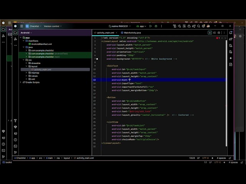The width and height of the screenshot is (246, 184).
Task: Open the user account avatar
Action: tap(208, 26)
